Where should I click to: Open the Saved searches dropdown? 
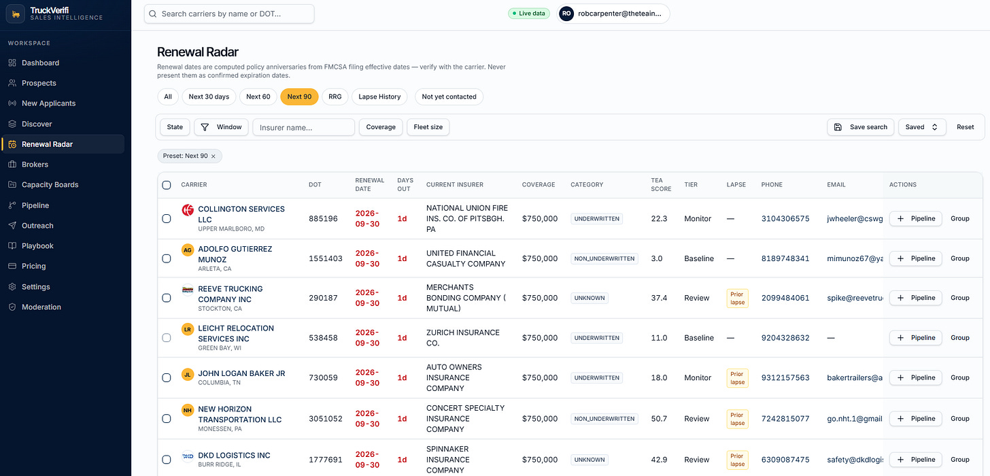(922, 127)
